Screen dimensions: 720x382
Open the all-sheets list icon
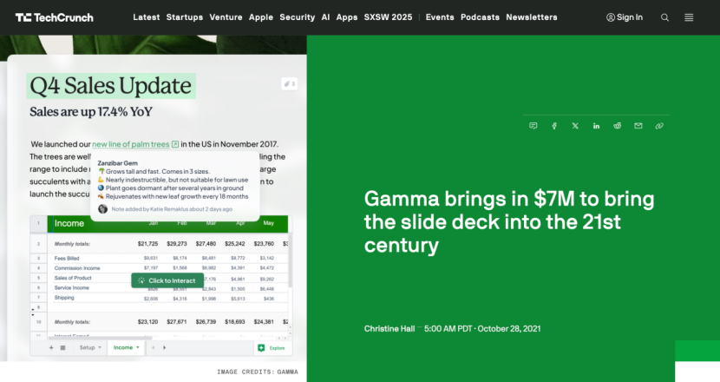point(63,347)
